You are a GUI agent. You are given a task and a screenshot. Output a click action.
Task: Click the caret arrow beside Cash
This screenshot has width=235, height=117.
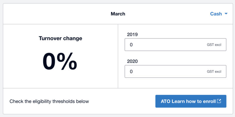click(x=226, y=14)
